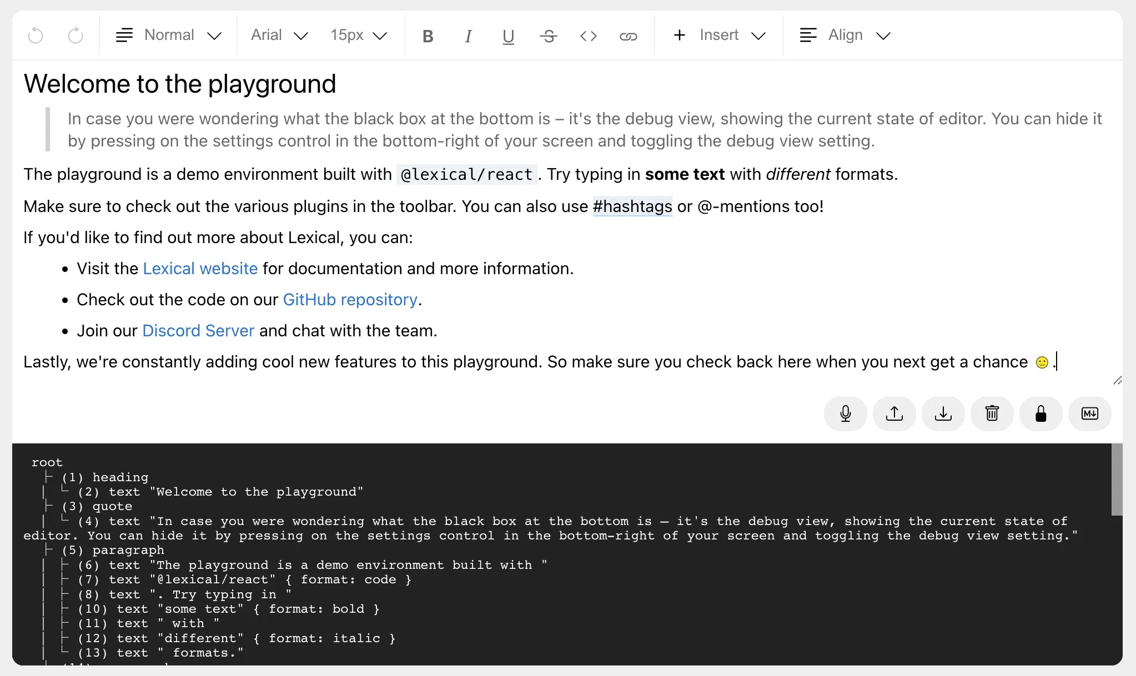This screenshot has height=676, width=1136.
Task: Click the debug view scrollbar thumb
Action: (1117, 480)
